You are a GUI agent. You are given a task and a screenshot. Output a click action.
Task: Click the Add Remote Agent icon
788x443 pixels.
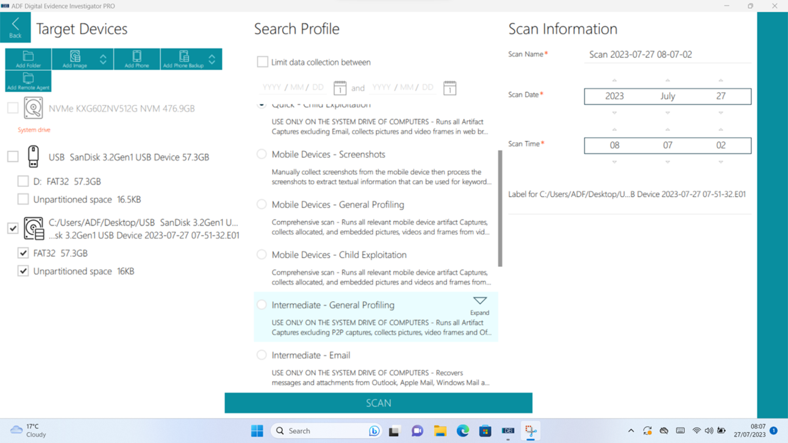point(28,81)
